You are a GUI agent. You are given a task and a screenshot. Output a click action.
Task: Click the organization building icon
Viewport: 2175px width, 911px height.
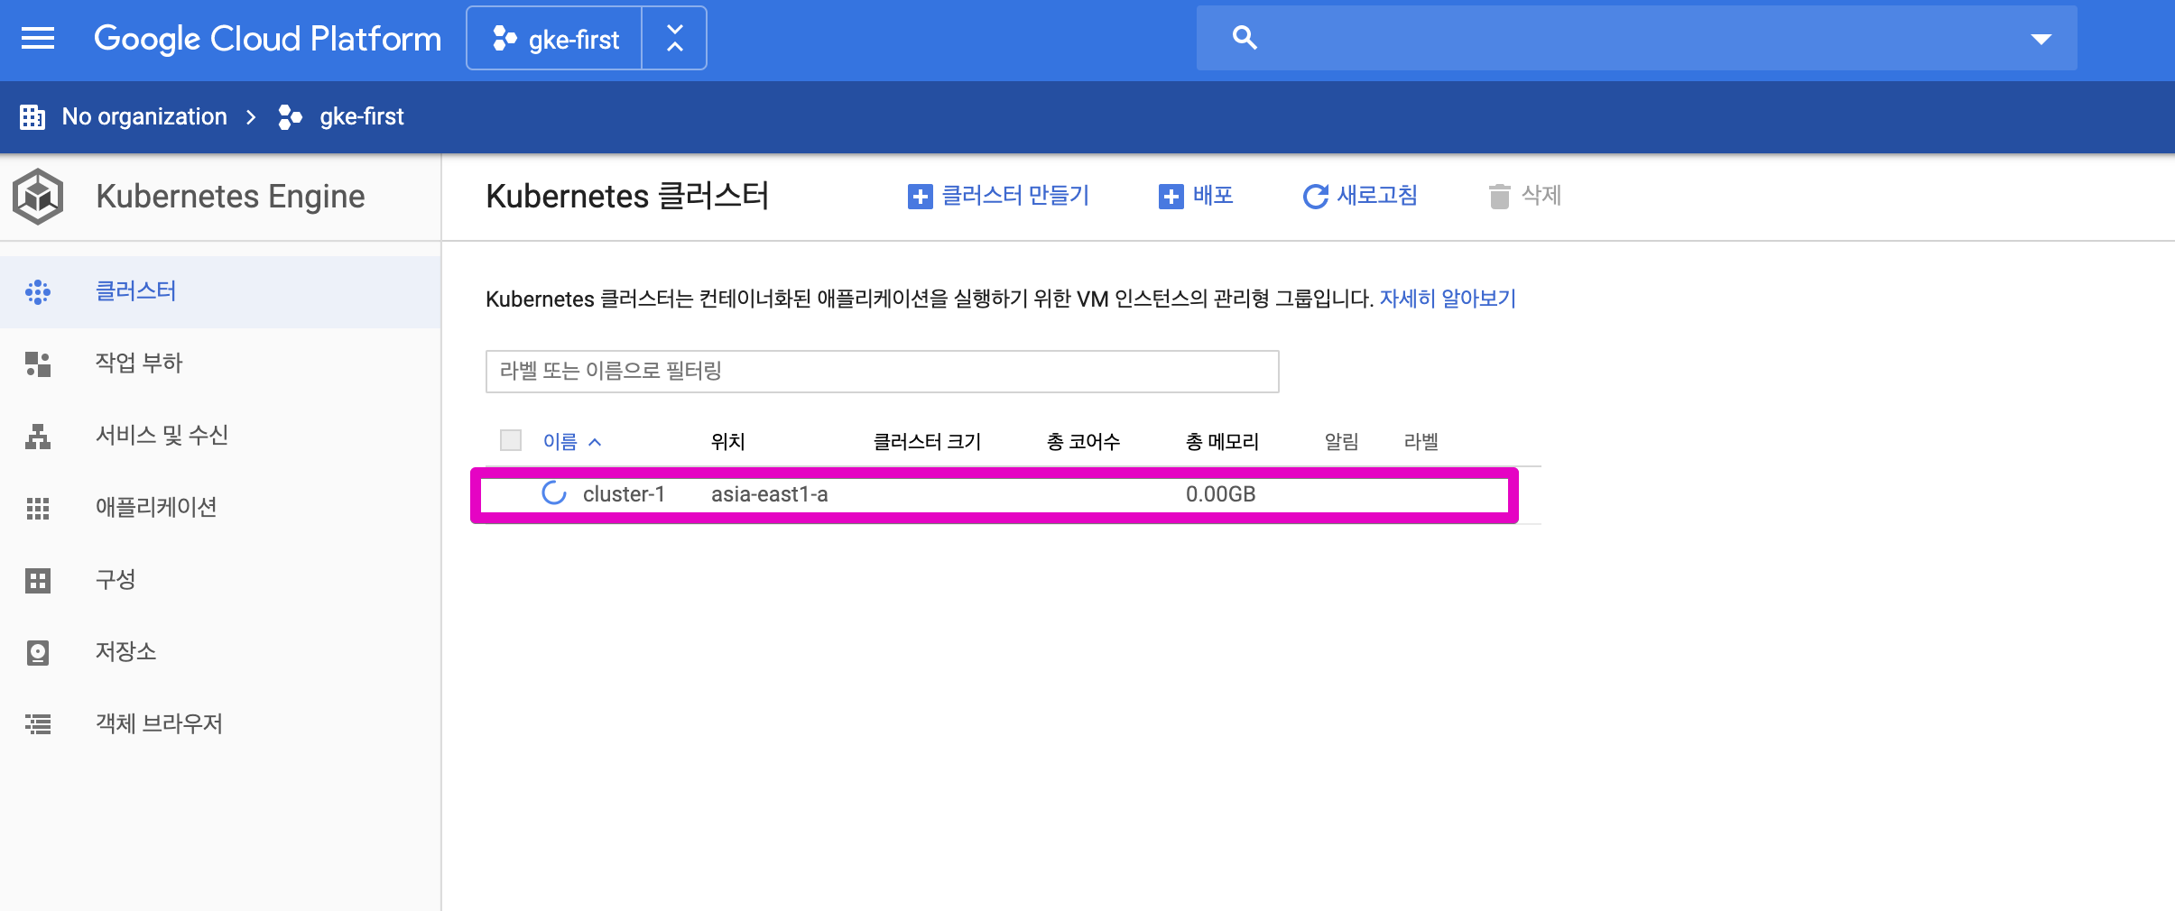pyautogui.click(x=32, y=116)
